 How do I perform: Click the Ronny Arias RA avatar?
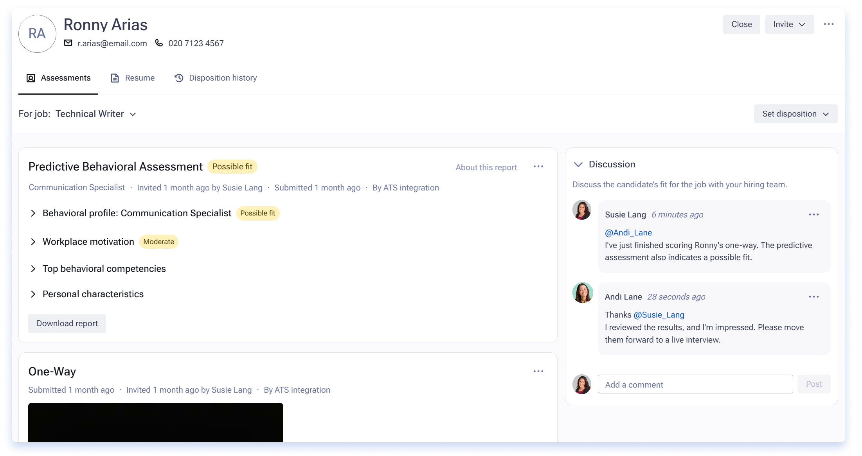click(x=37, y=34)
